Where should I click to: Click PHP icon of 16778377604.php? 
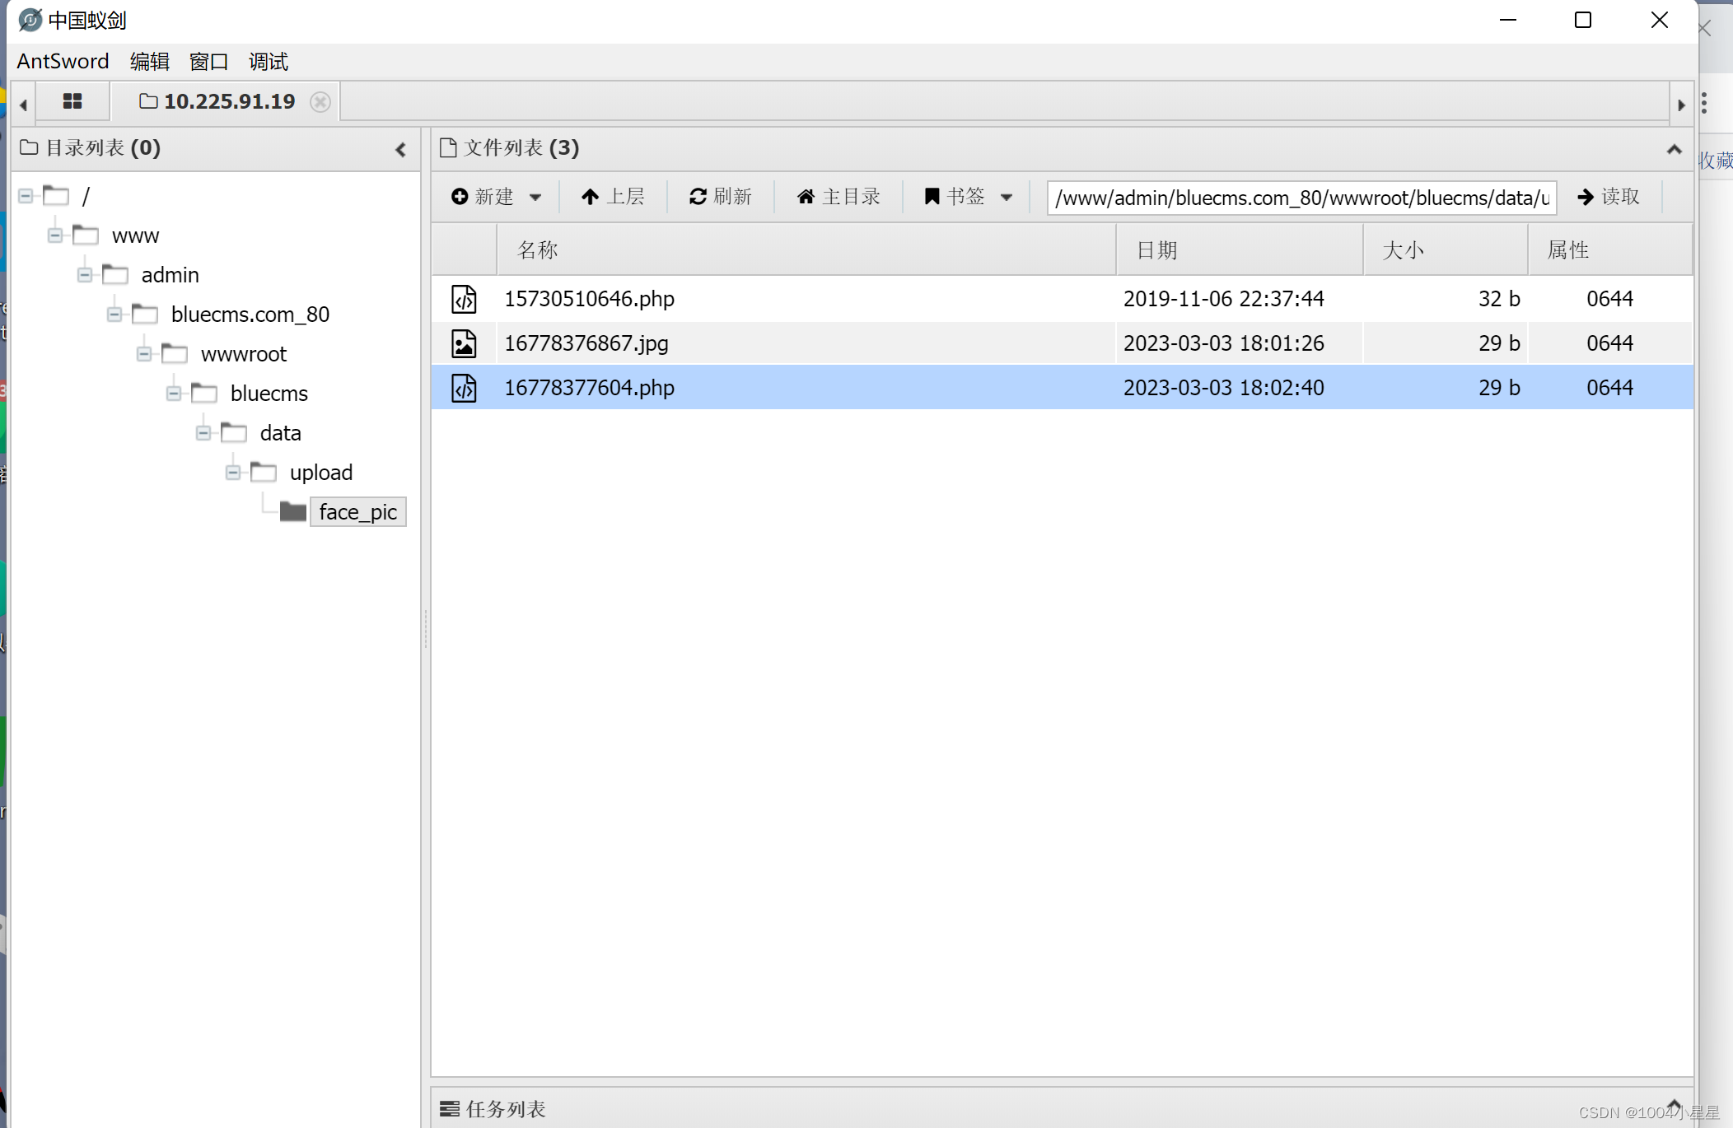[x=464, y=388]
